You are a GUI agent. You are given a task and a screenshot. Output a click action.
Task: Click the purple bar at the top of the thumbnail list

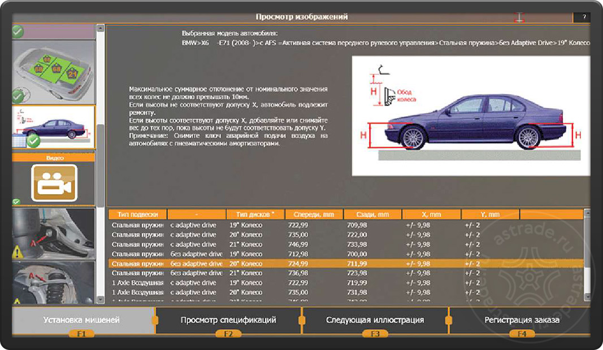(54, 32)
